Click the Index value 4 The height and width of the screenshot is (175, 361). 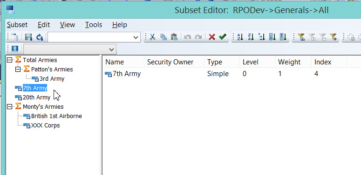tap(316, 74)
